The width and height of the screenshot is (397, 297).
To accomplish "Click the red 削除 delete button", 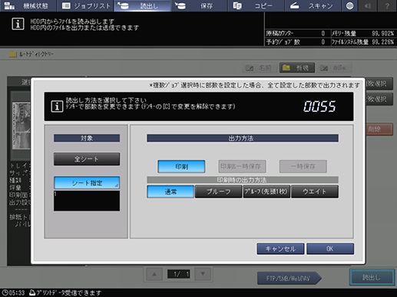I will click(x=379, y=129).
